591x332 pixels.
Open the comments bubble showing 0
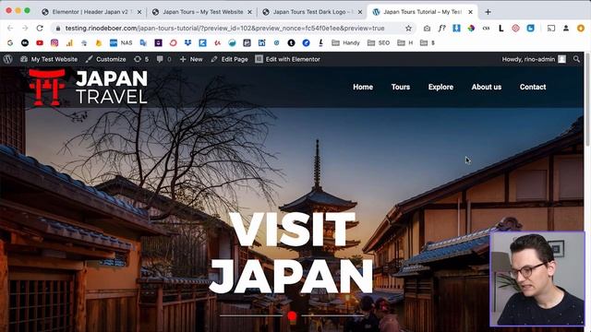(164, 59)
